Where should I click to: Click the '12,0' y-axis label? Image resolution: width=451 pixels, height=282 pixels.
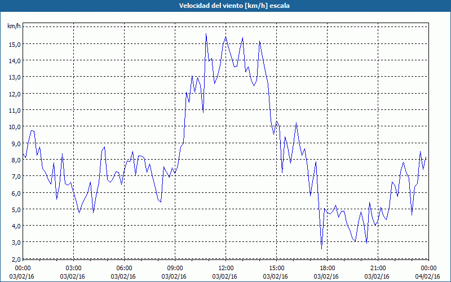[15, 94]
